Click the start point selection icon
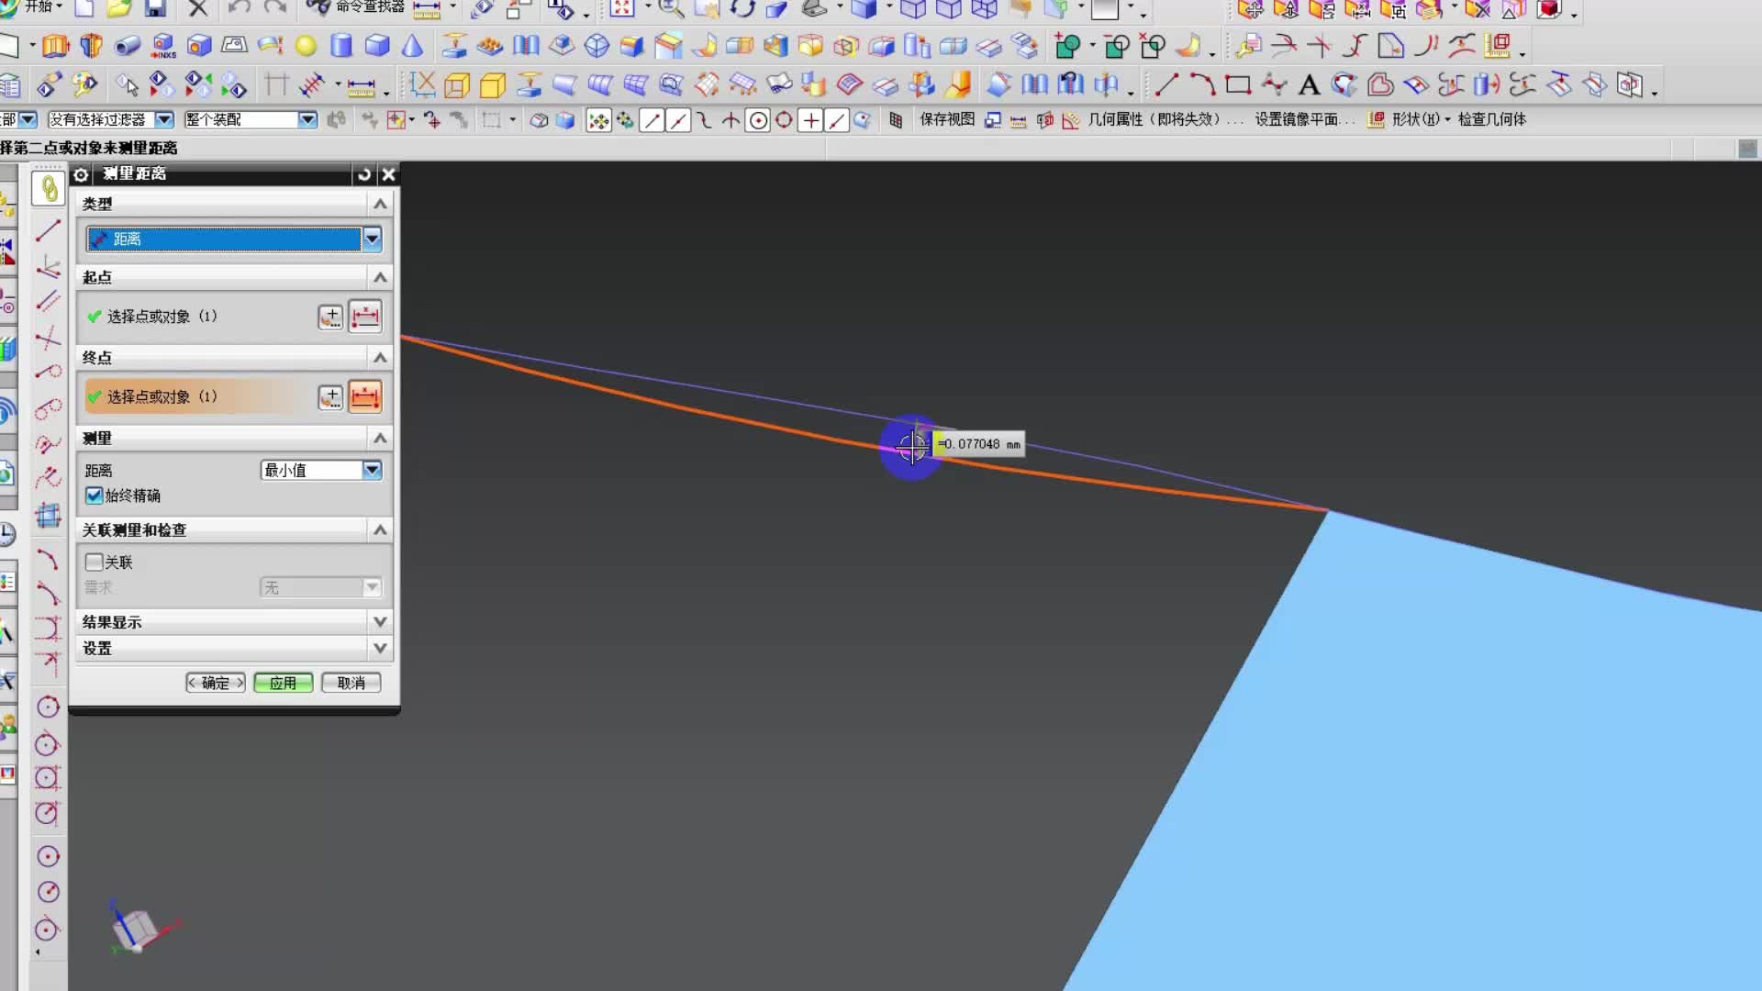1762x991 pixels. click(365, 317)
